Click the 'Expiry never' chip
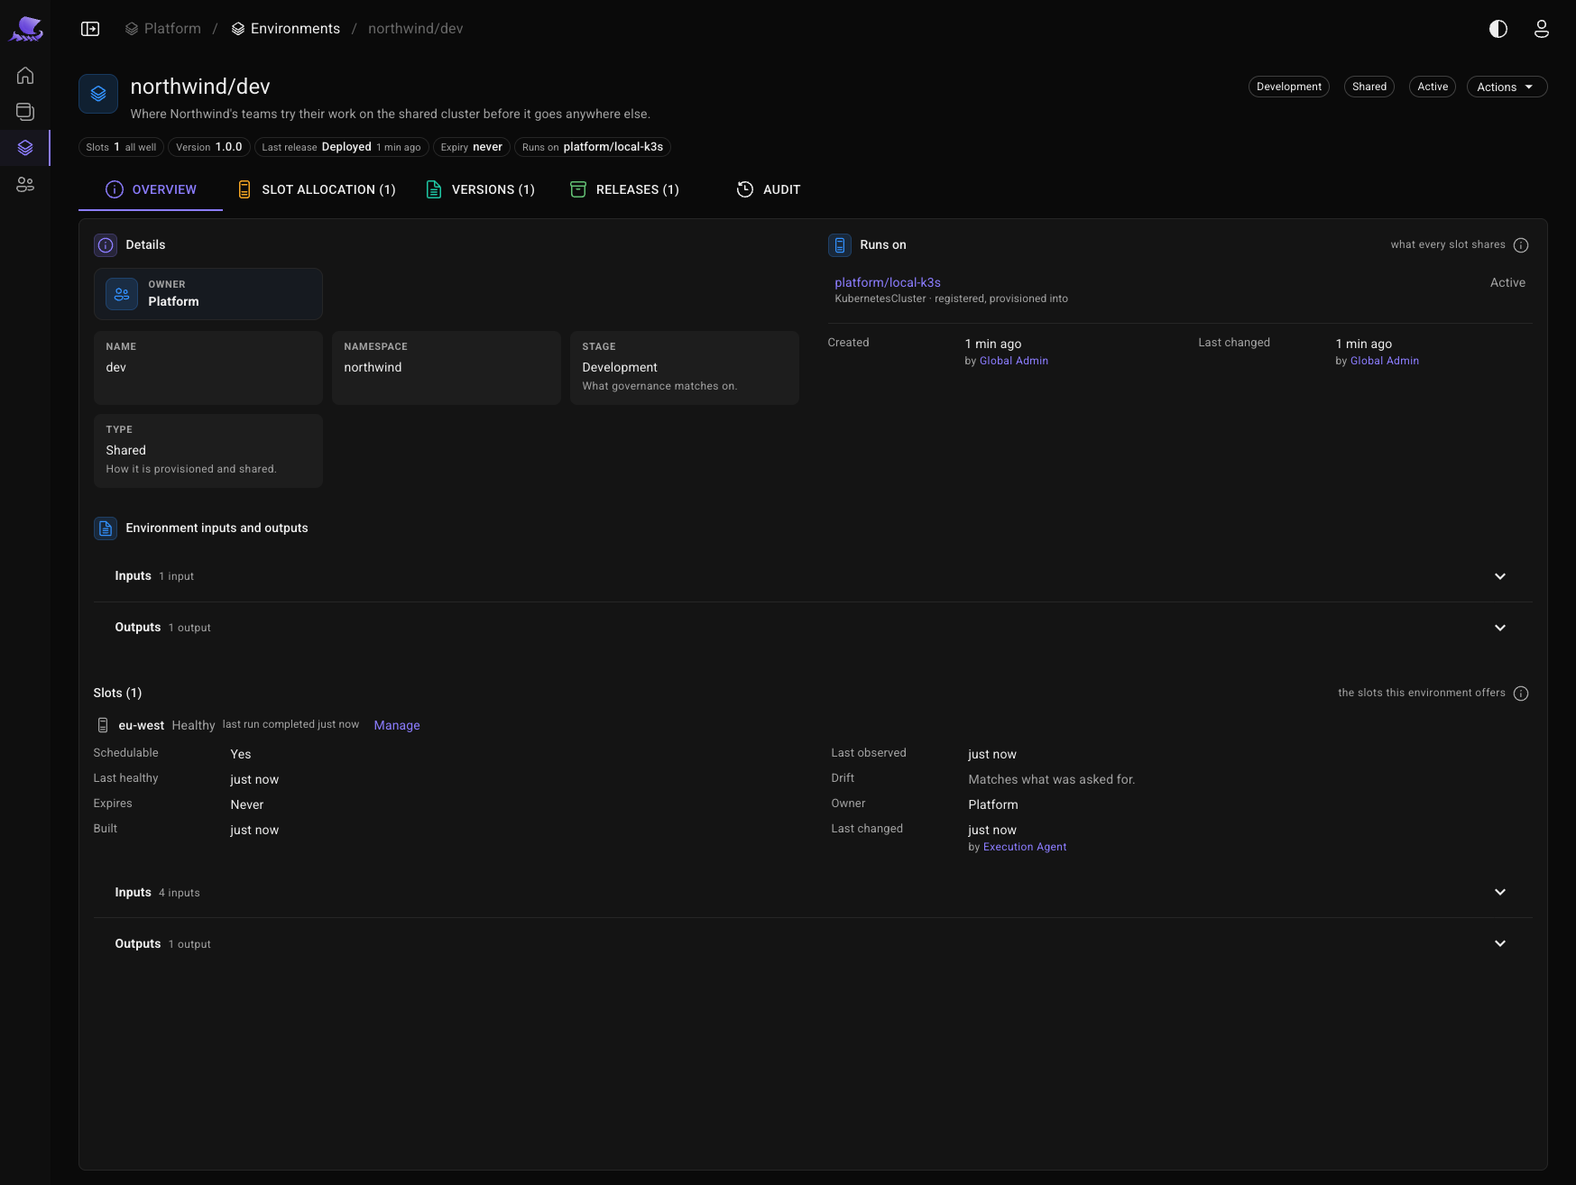The height and width of the screenshot is (1185, 1576). click(472, 147)
